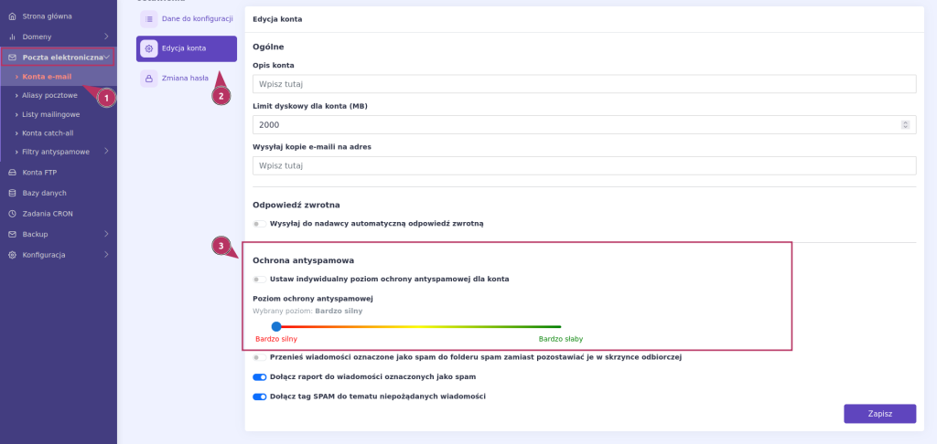The width and height of the screenshot is (937, 444).
Task: Click the Zadania CRON clock icon
Action: click(12, 213)
